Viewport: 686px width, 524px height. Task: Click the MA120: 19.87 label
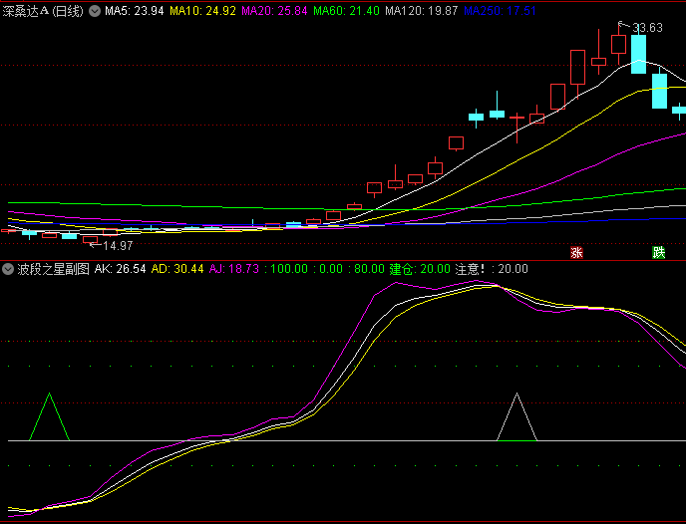(422, 11)
